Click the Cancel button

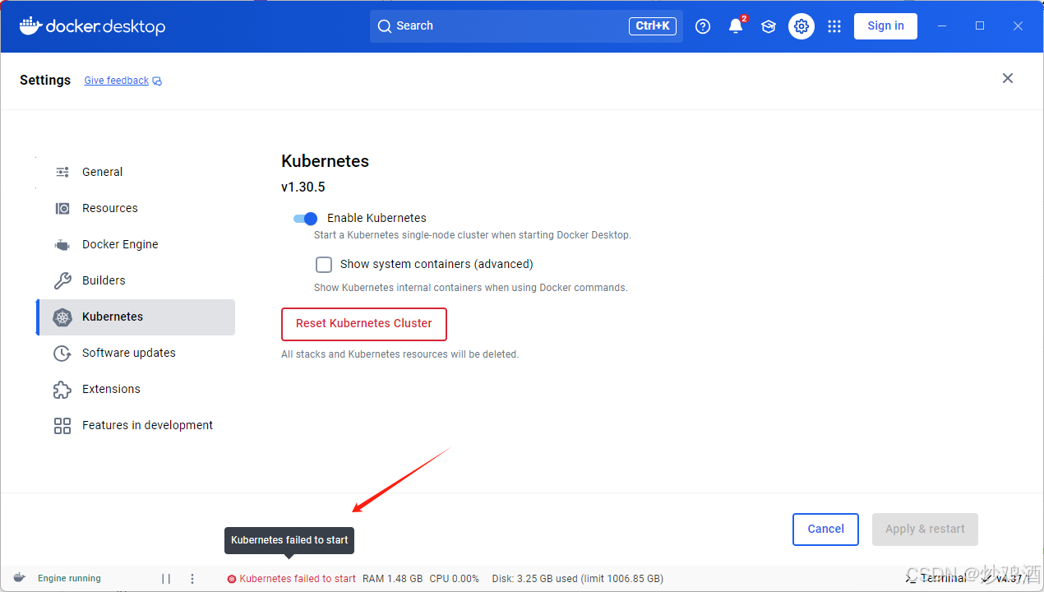coord(825,530)
